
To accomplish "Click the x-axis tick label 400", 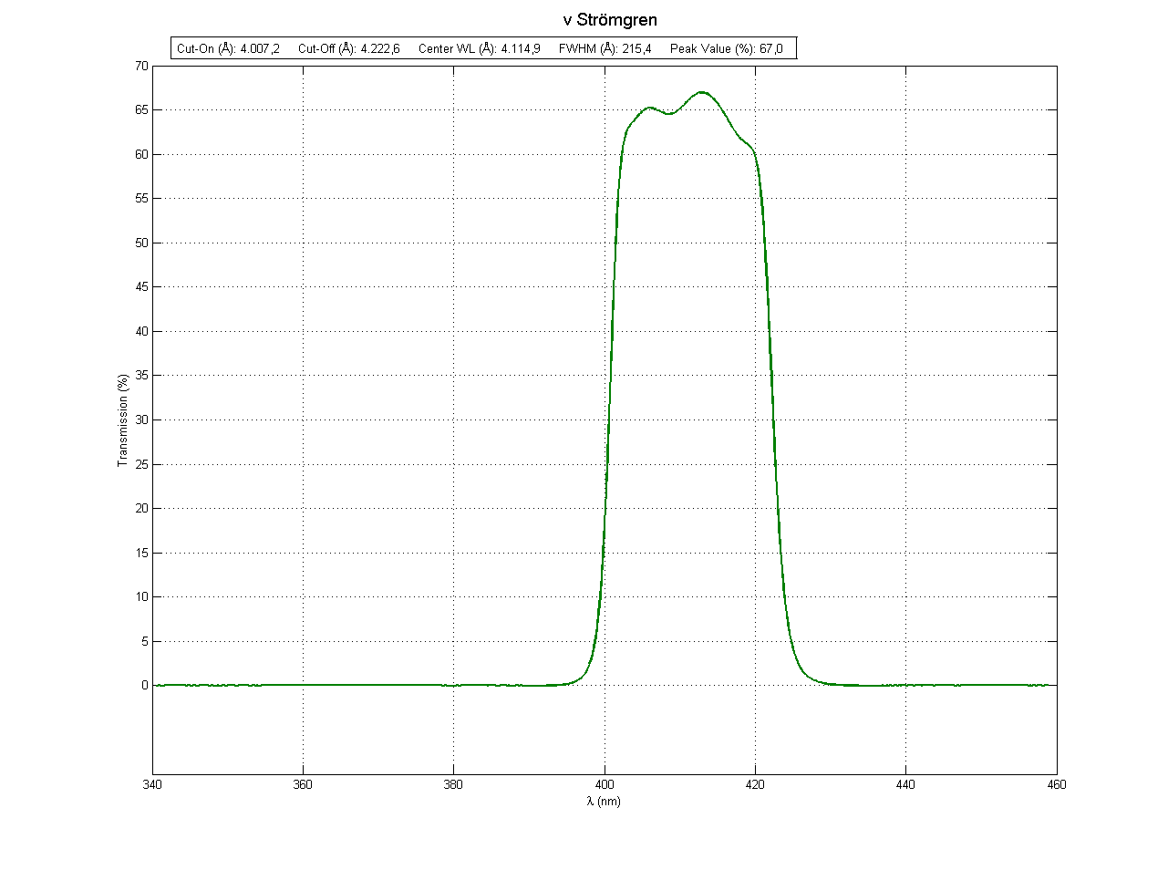I will [x=605, y=784].
